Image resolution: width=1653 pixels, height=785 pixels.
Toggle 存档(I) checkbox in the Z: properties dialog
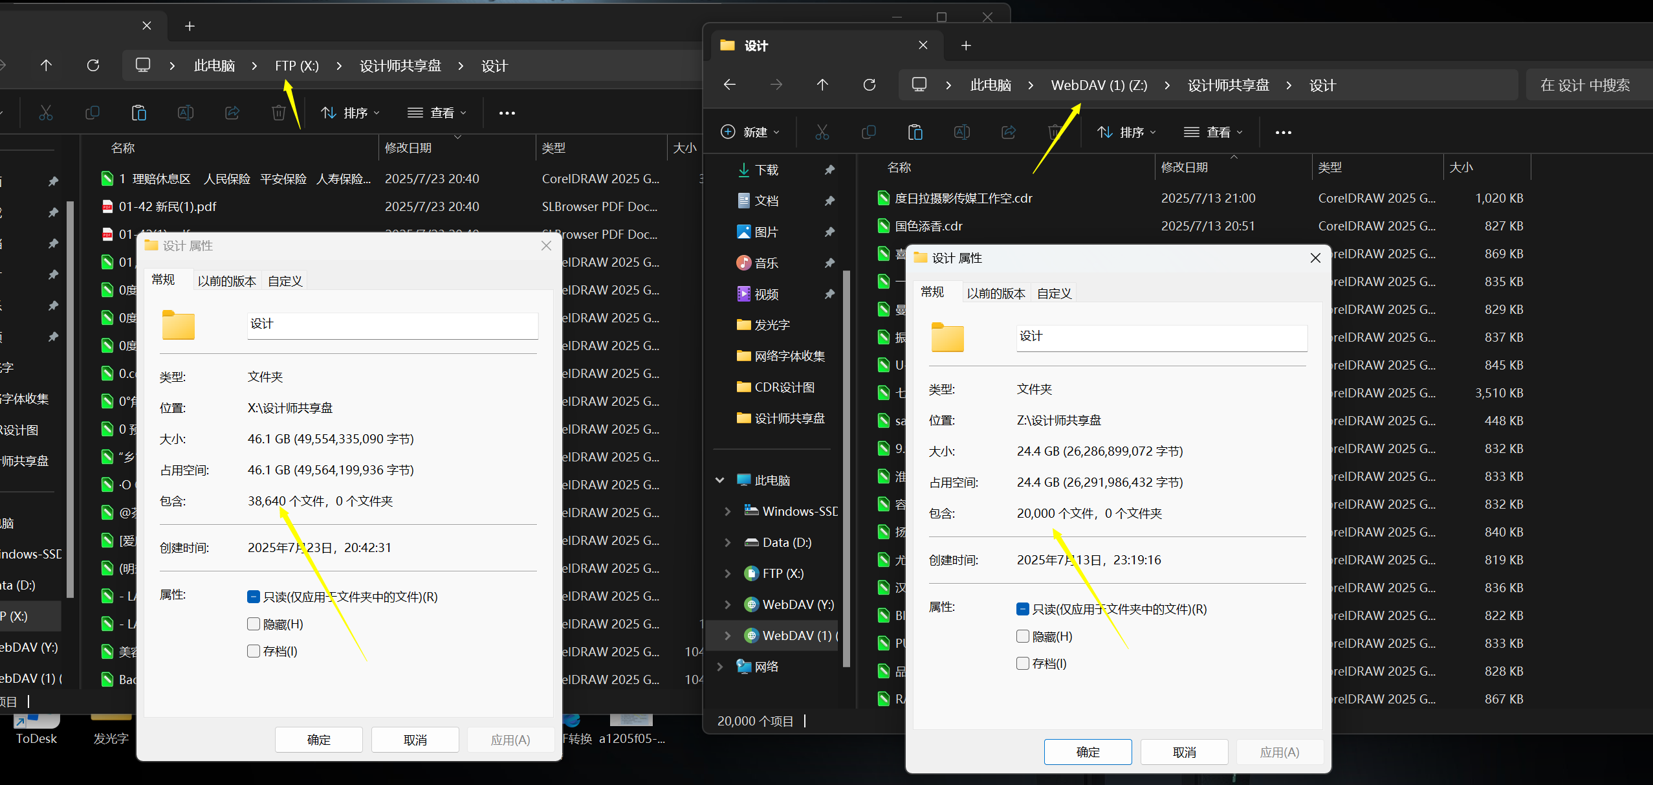1022,663
